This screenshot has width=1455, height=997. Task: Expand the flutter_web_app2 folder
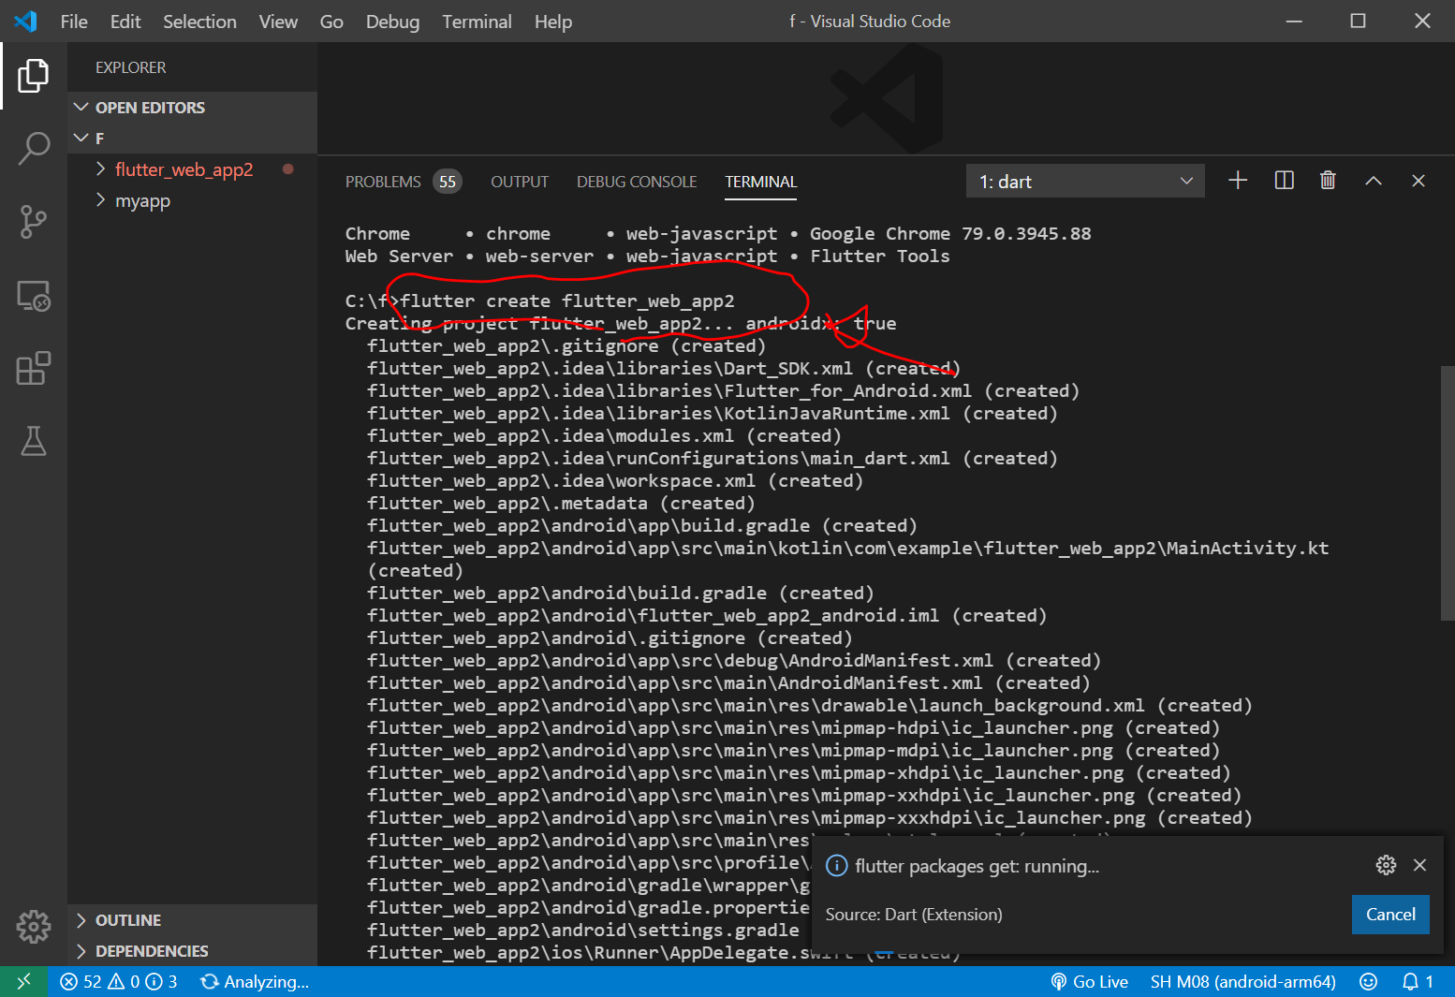[x=193, y=169]
